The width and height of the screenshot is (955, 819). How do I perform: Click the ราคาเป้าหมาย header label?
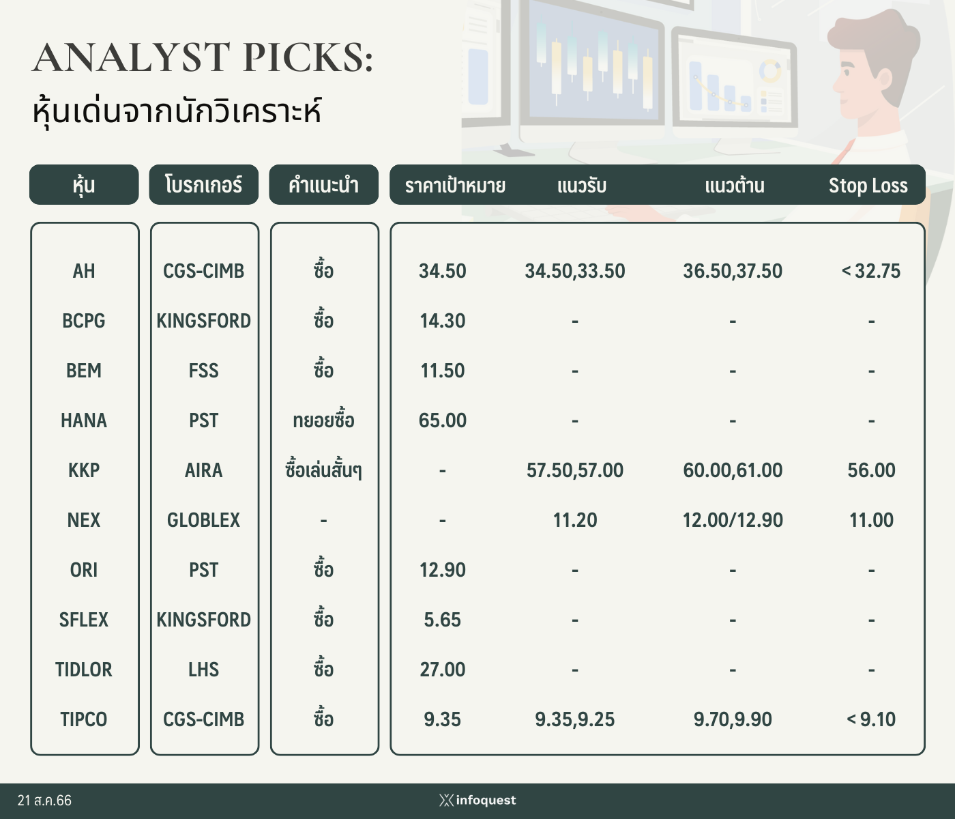455,186
